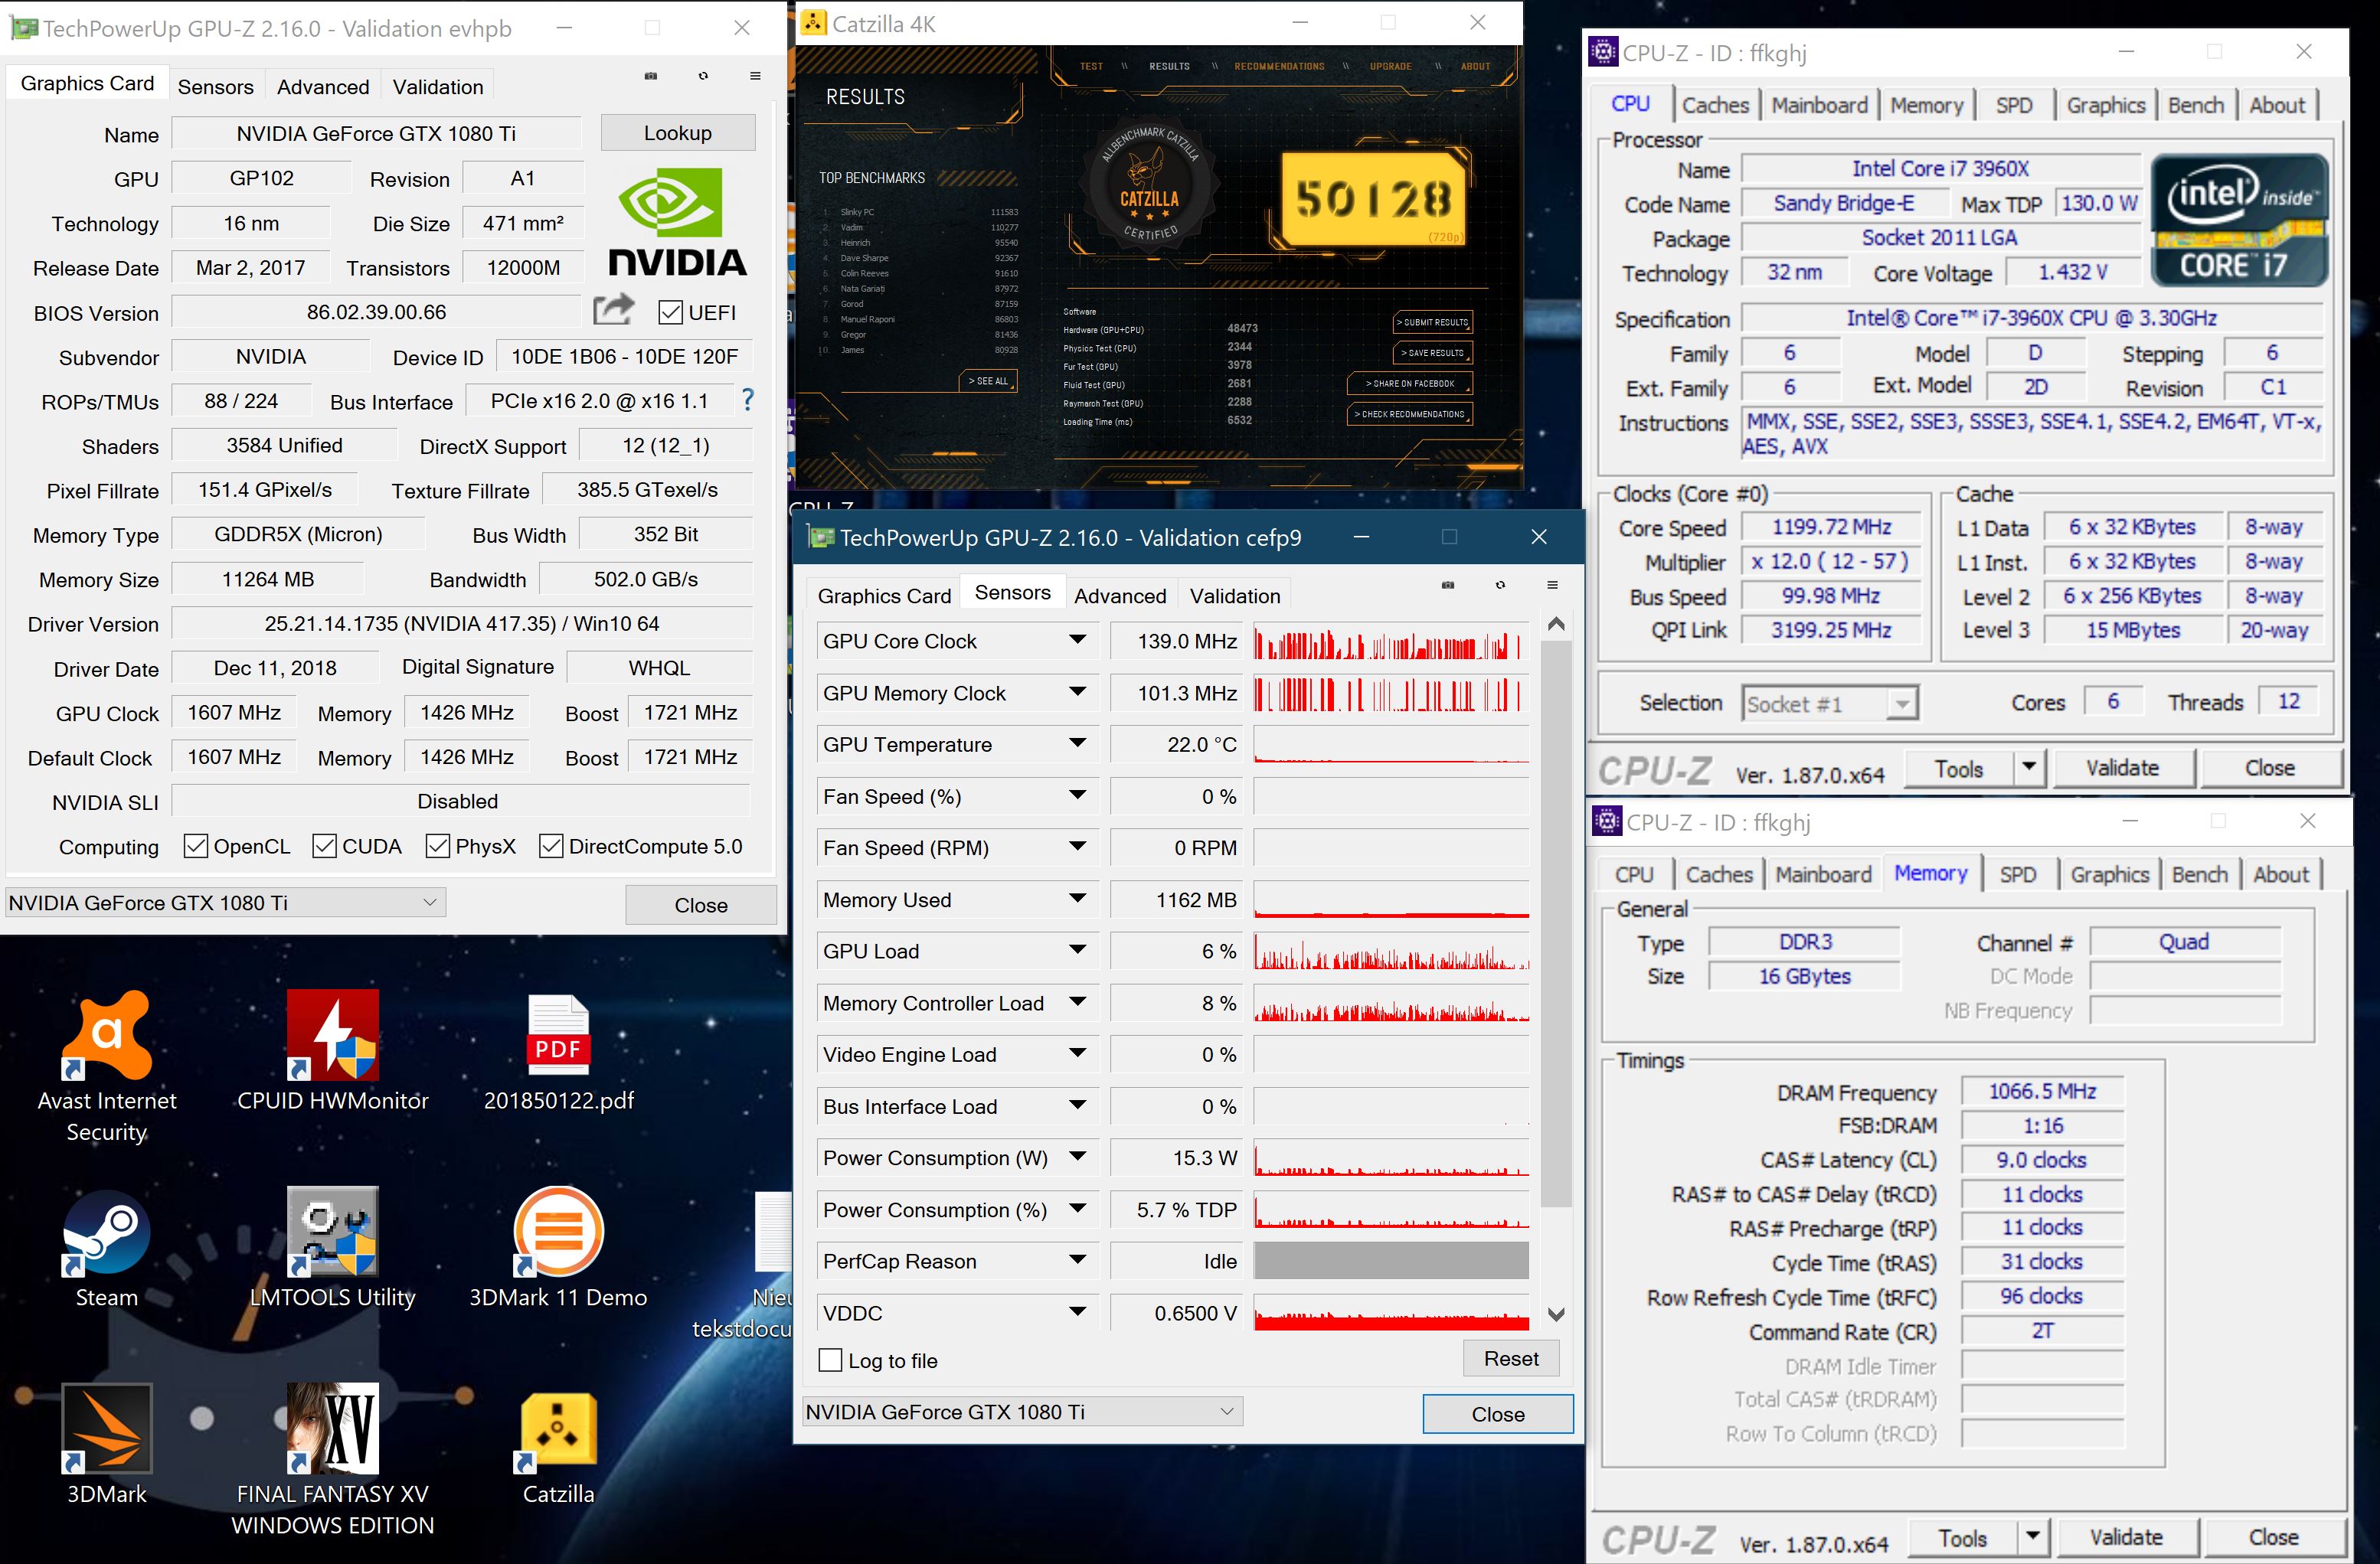Viewport: 2380px width, 1564px height.
Task: Click See All under Catzilla top benchmarks
Action: 988,381
